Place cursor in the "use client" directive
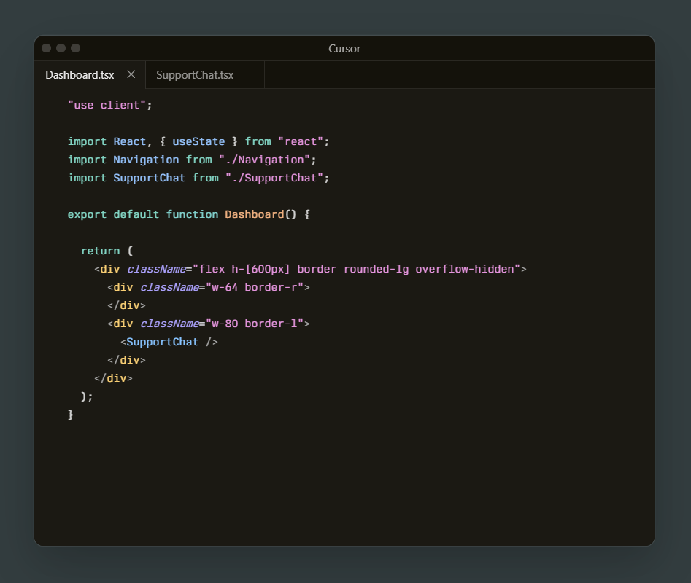Image resolution: width=691 pixels, height=583 pixels. pyautogui.click(x=107, y=105)
